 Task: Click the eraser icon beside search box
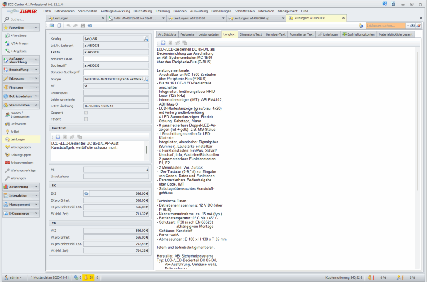pyautogui.click(x=419, y=26)
